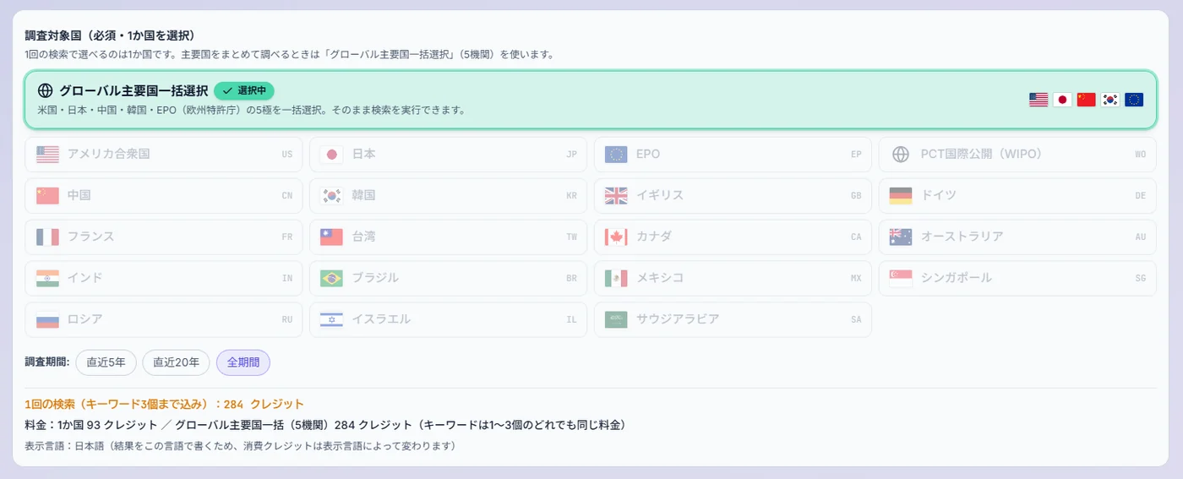
Task: Click the CN code label
Action: [287, 196]
